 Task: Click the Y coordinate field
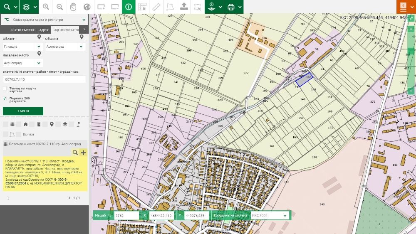197,215
